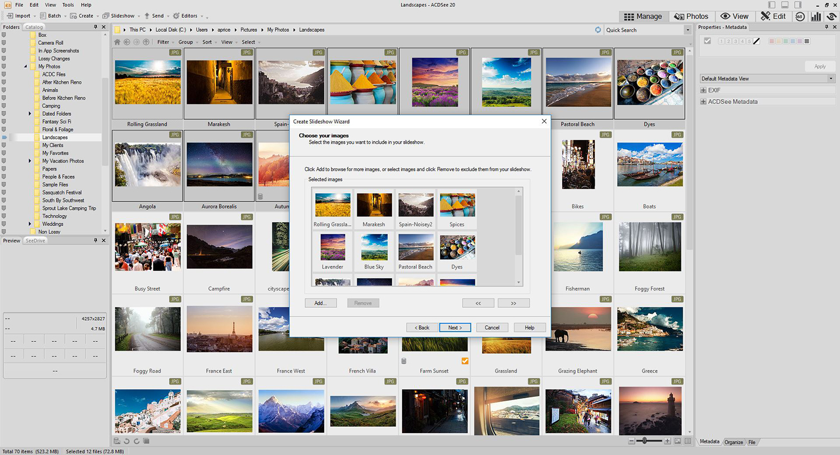Image resolution: width=840 pixels, height=455 pixels.
Task: Apply the red color label swatch
Action: point(772,41)
